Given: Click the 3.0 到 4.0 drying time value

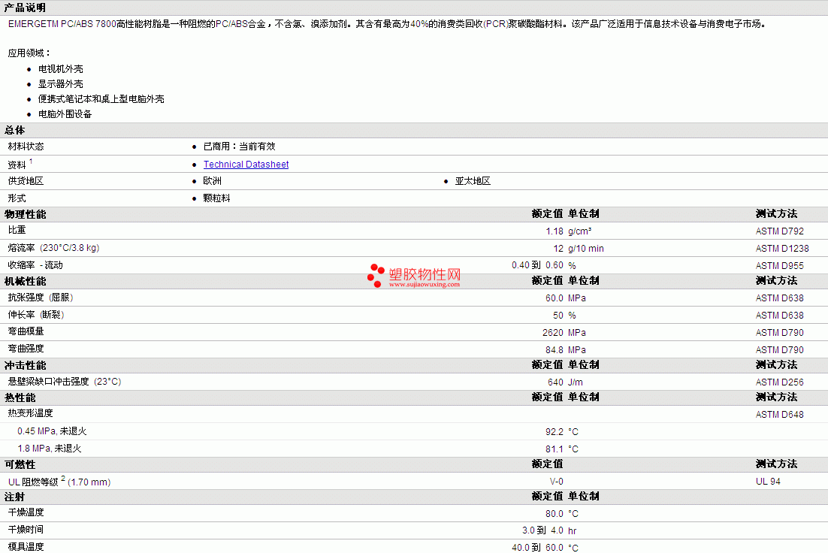Looking at the screenshot, I should 542,530.
